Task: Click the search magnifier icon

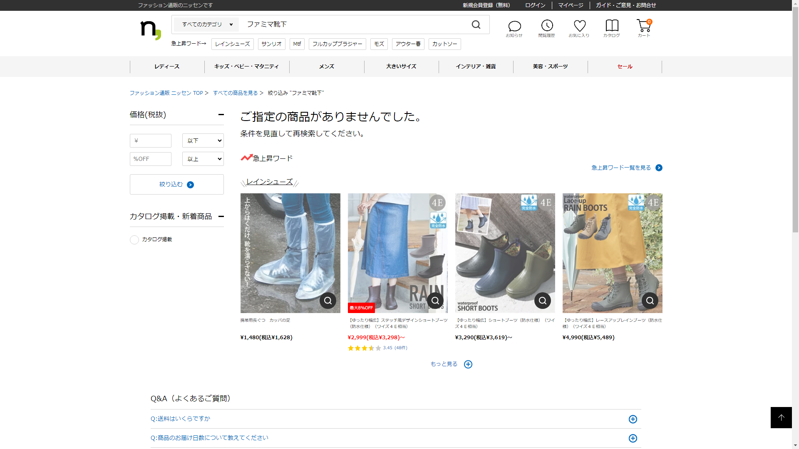Action: pyautogui.click(x=476, y=25)
